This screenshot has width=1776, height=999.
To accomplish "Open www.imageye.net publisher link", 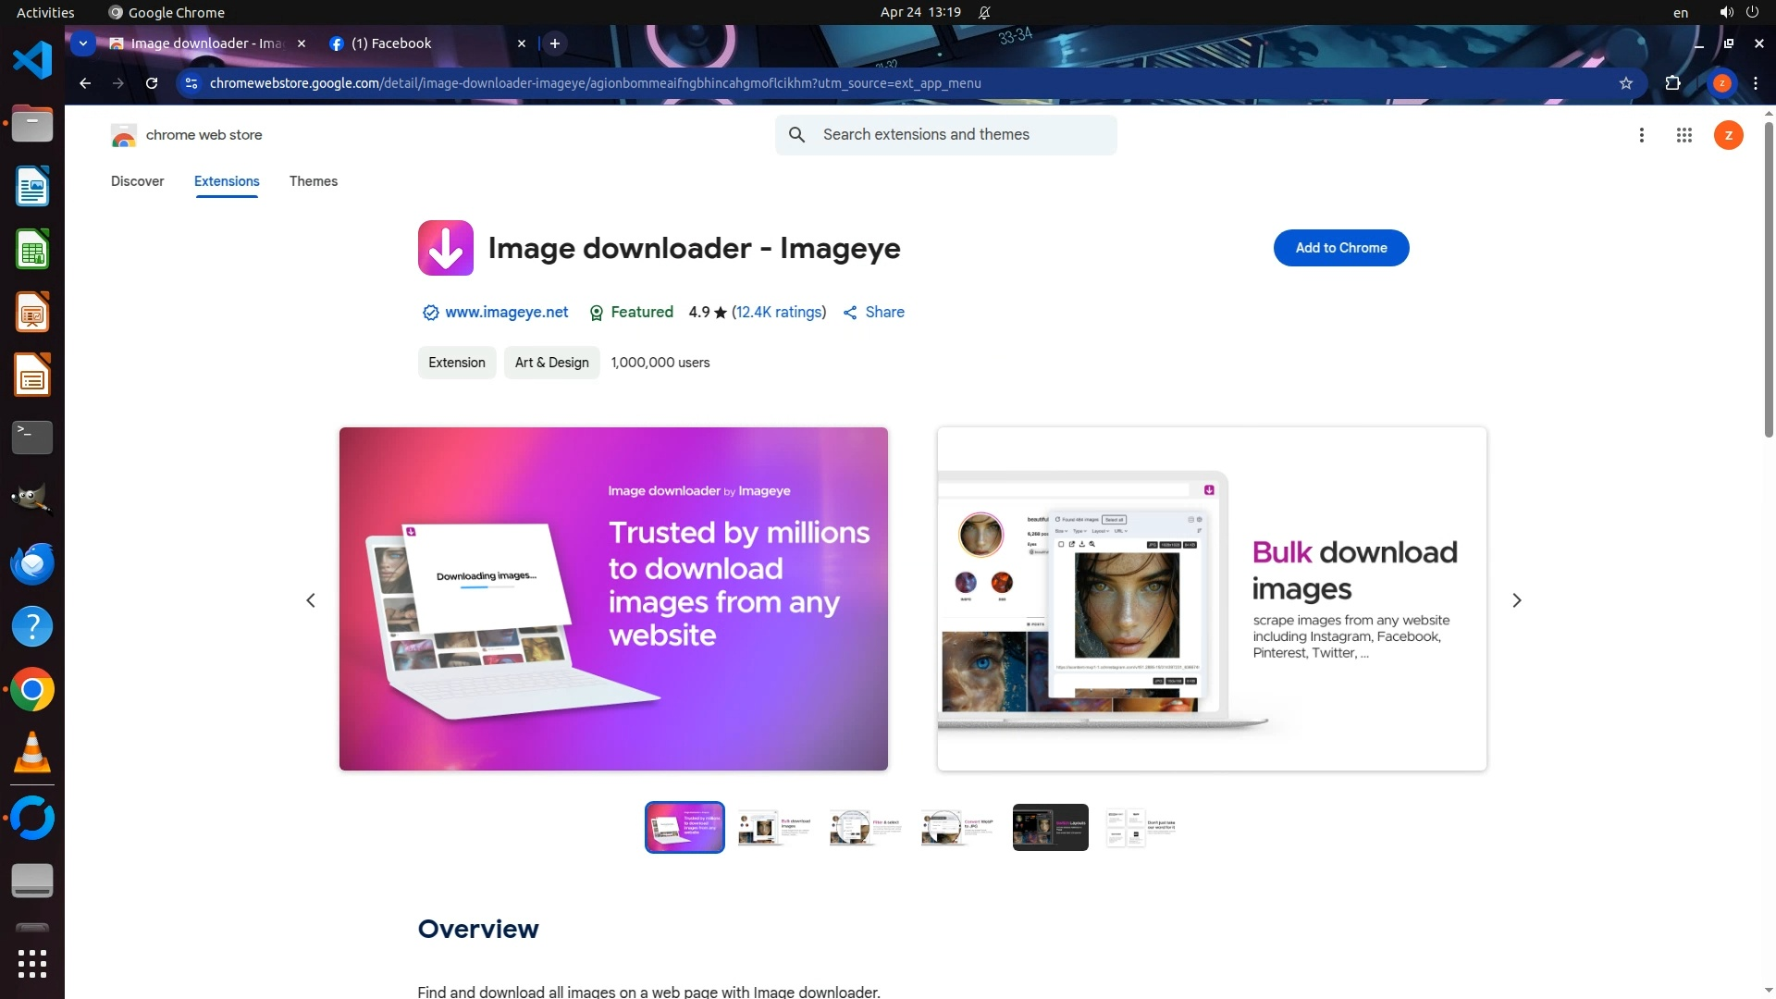I will pos(506,313).
